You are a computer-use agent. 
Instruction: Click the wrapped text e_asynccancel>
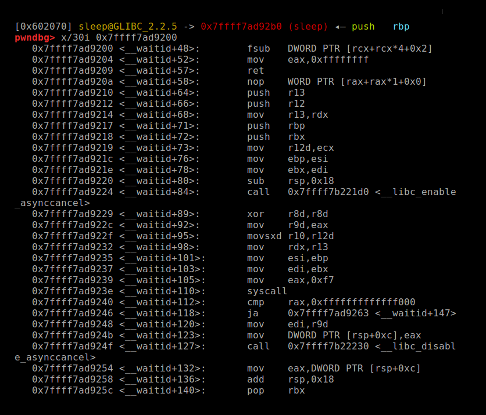coord(55,358)
